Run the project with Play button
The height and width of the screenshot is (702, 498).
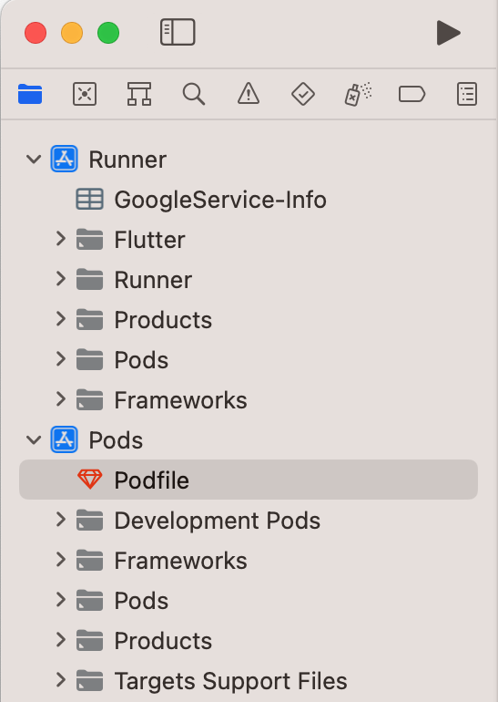click(448, 33)
